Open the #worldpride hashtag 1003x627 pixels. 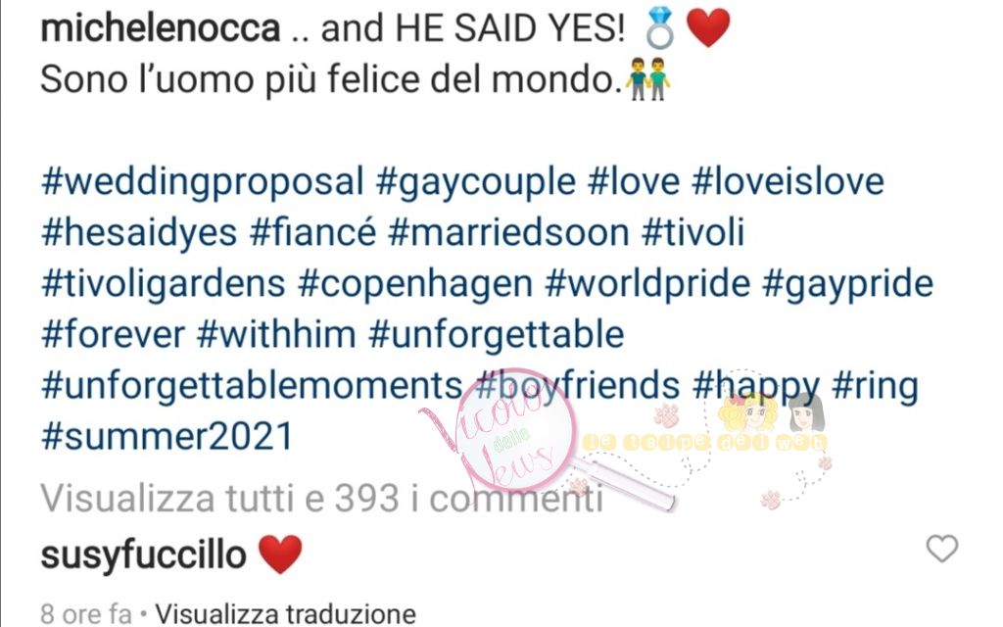(647, 285)
